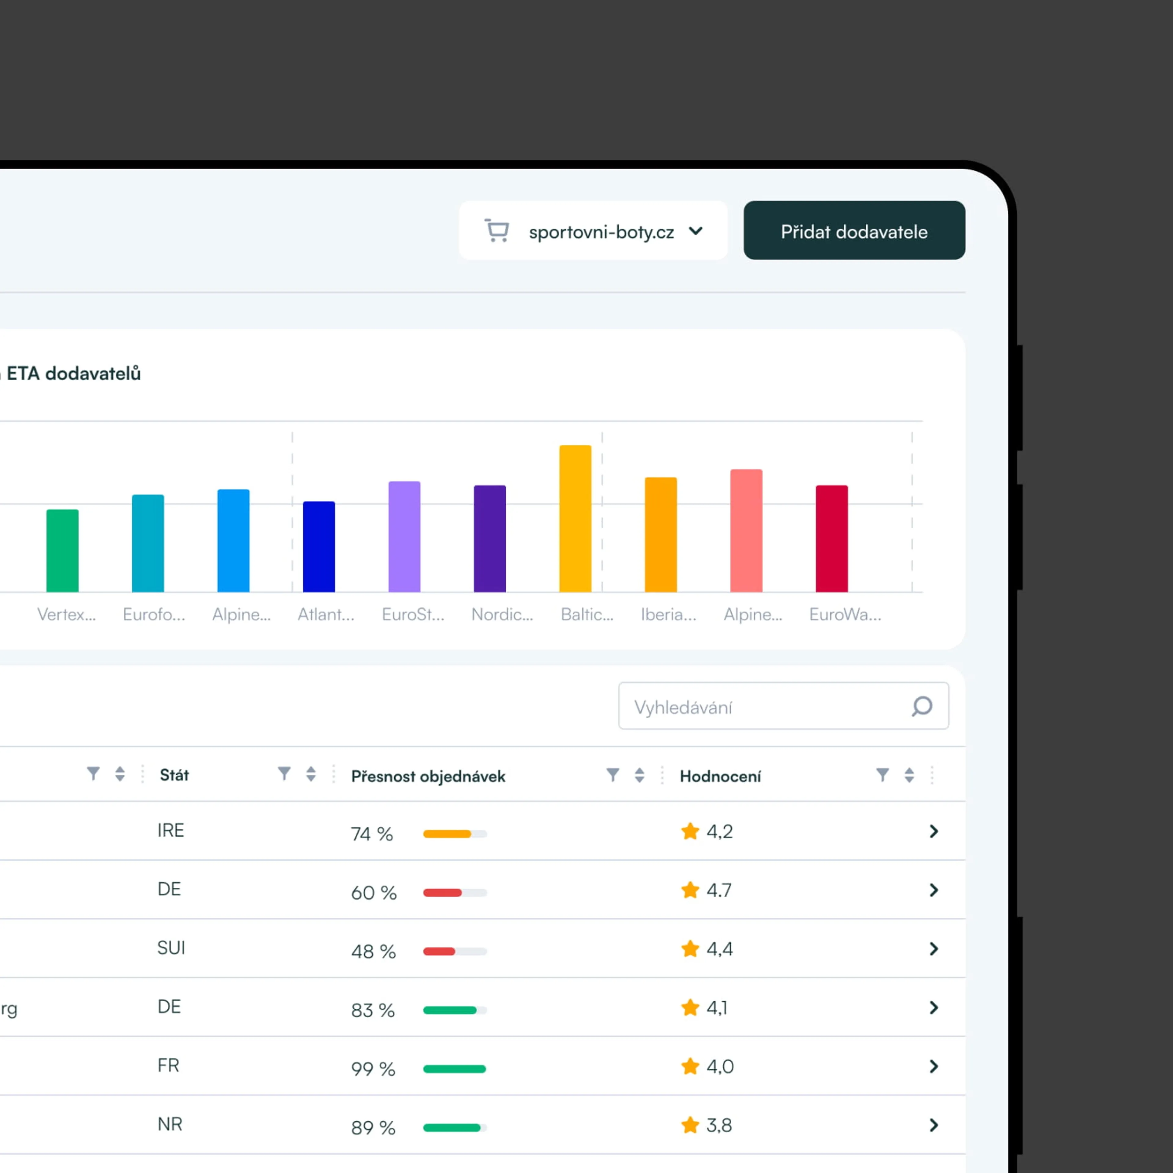Click the shopping cart icon beside sportovni-boty.cz
This screenshot has height=1173, width=1173.
(x=497, y=231)
